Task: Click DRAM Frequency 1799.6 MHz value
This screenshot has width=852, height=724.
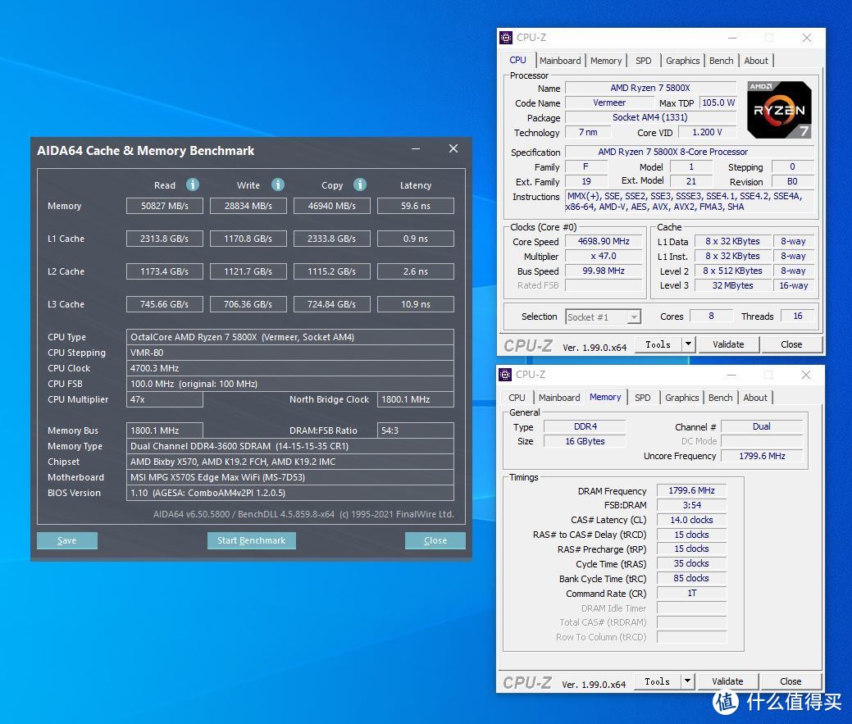Action: [691, 490]
